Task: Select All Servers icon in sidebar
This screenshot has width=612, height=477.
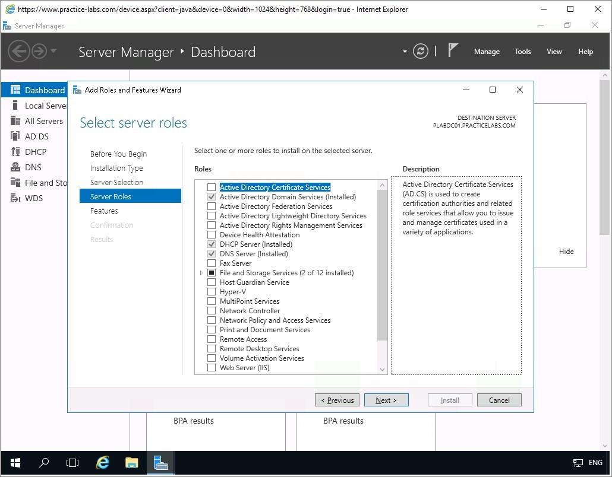Action: pyautogui.click(x=15, y=121)
